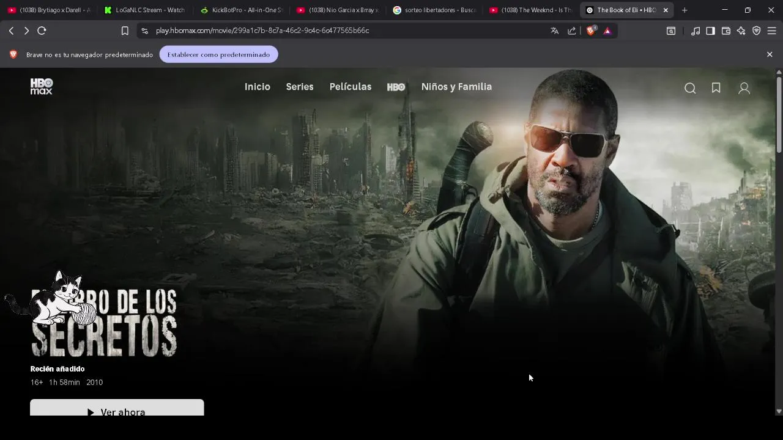Click the '2010' release year
783x440 pixels.
click(x=94, y=383)
